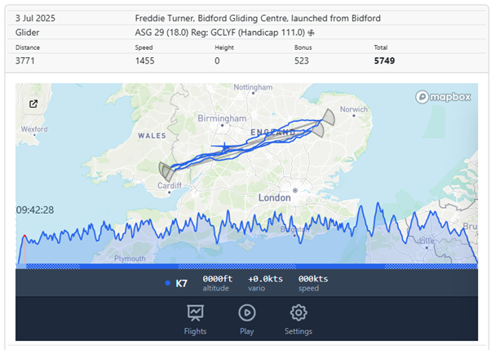Click the blue glider marker on map
491x350 pixels.
pos(222,148)
